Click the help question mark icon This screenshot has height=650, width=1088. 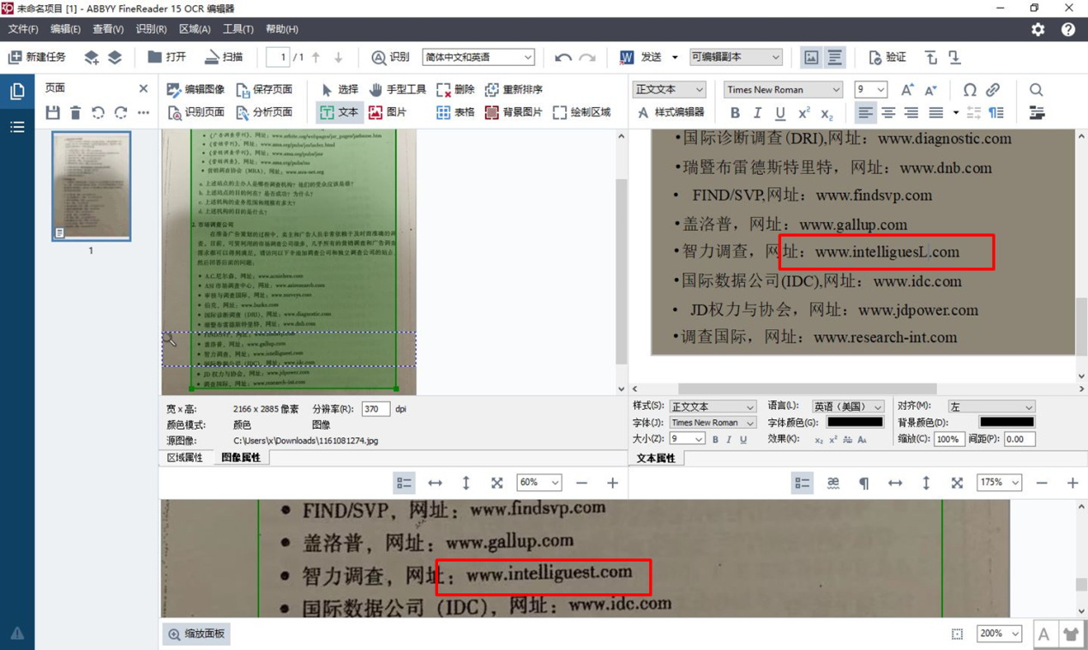click(x=1067, y=29)
